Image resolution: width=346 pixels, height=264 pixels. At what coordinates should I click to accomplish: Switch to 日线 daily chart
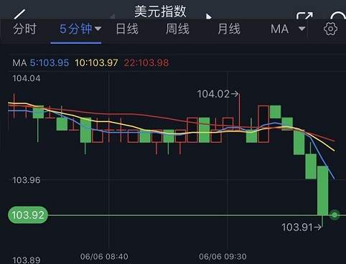click(x=127, y=29)
